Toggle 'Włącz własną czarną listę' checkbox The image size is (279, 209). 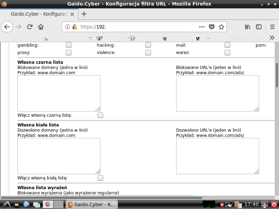coord(100,115)
